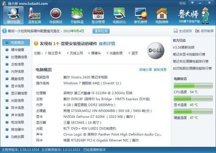Select 电脑概览 in the sidebar
216x153 pixels.
coord(16,43)
